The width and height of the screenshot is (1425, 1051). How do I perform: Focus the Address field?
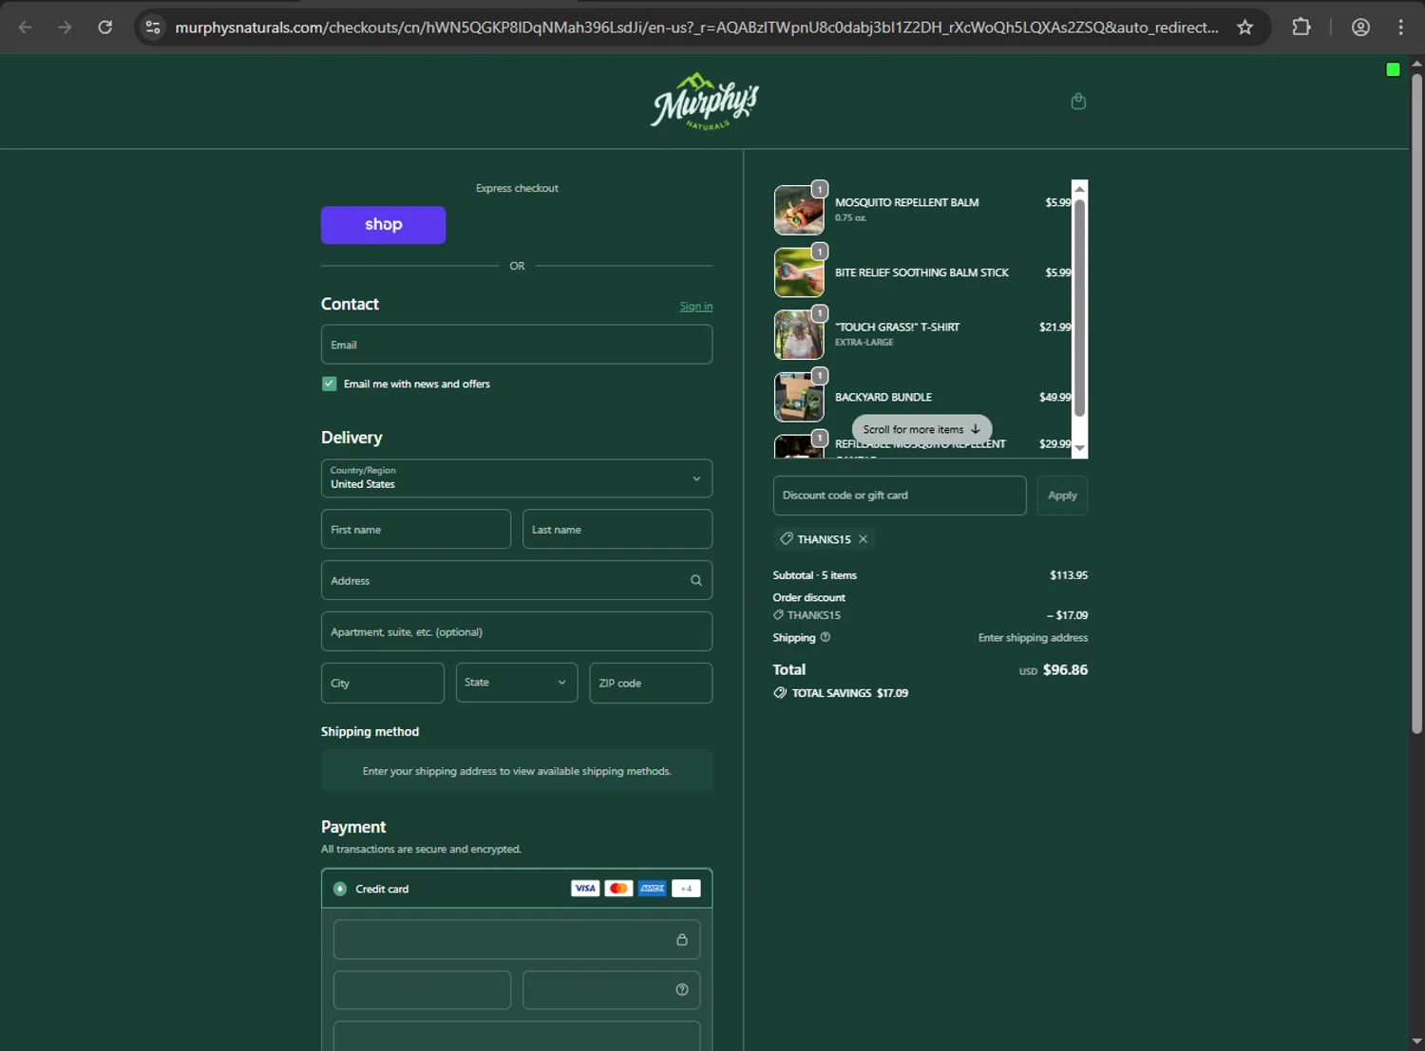point(517,580)
